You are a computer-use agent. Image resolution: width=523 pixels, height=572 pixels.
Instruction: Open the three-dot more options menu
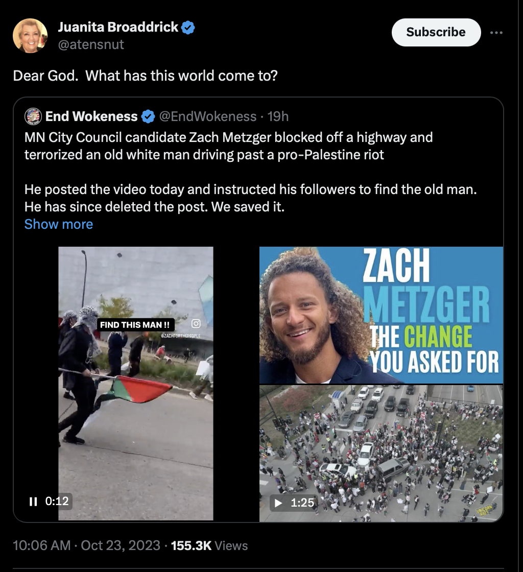(x=496, y=32)
